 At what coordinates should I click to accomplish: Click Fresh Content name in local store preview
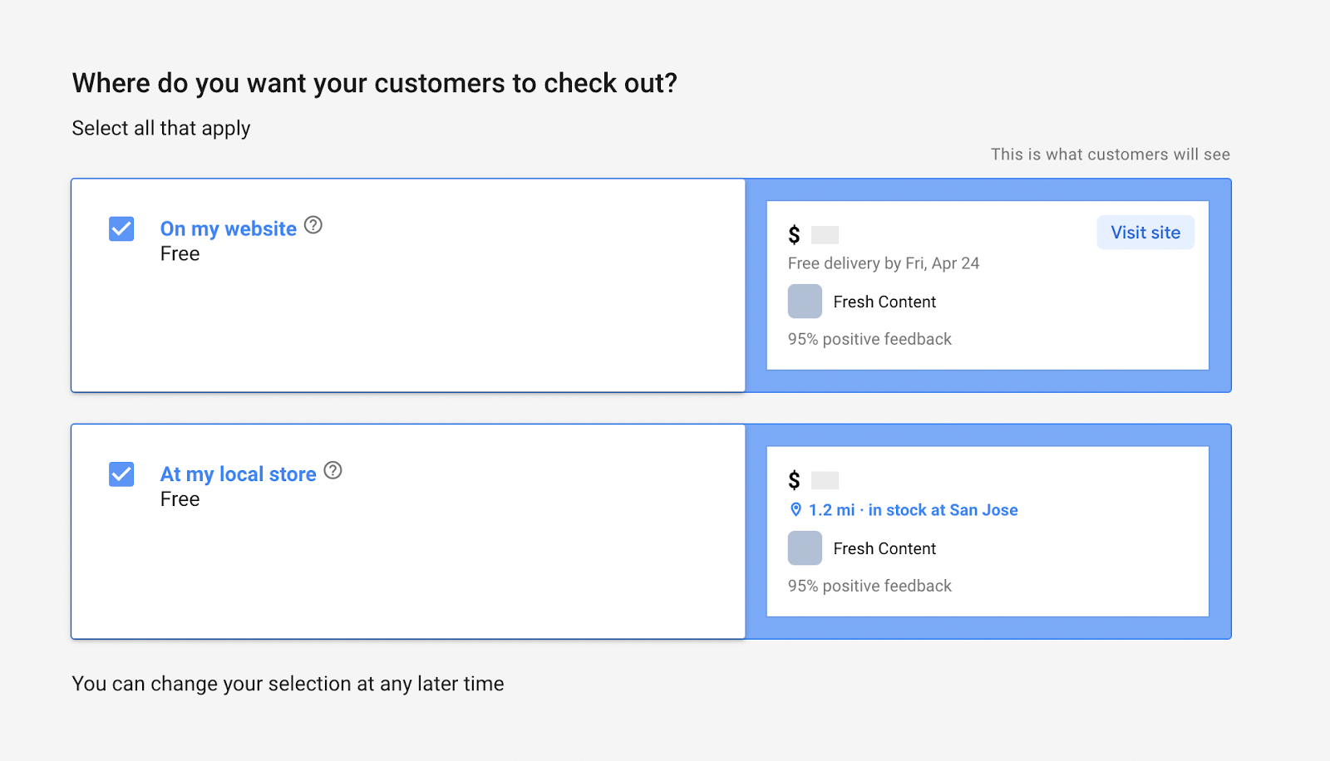[x=884, y=548]
